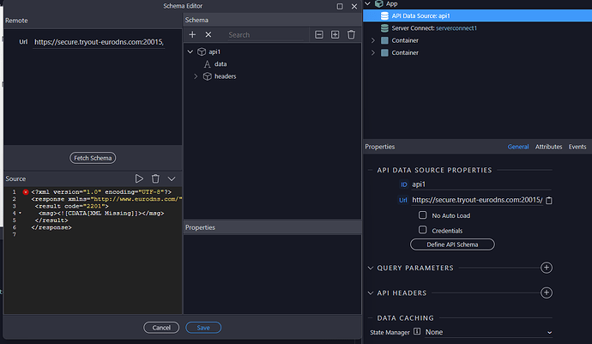The image size is (592, 344).
Task: Click the text-type icon beside data
Action: 207,64
